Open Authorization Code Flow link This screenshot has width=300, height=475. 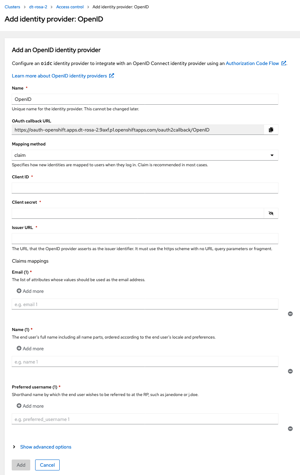tap(252, 63)
